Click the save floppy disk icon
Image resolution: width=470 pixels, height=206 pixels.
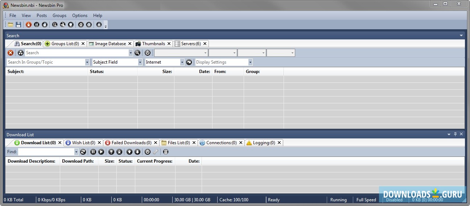click(x=18, y=25)
